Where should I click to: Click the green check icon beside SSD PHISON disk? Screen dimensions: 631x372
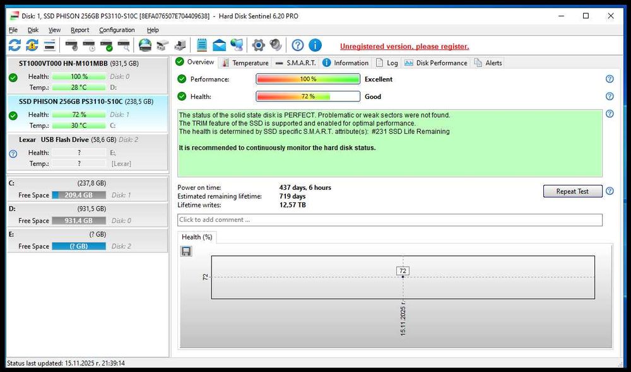tap(13, 116)
